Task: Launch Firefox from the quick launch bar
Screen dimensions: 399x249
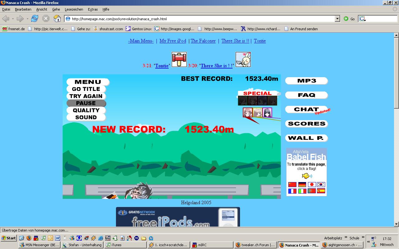Action: pyautogui.click(x=29, y=238)
